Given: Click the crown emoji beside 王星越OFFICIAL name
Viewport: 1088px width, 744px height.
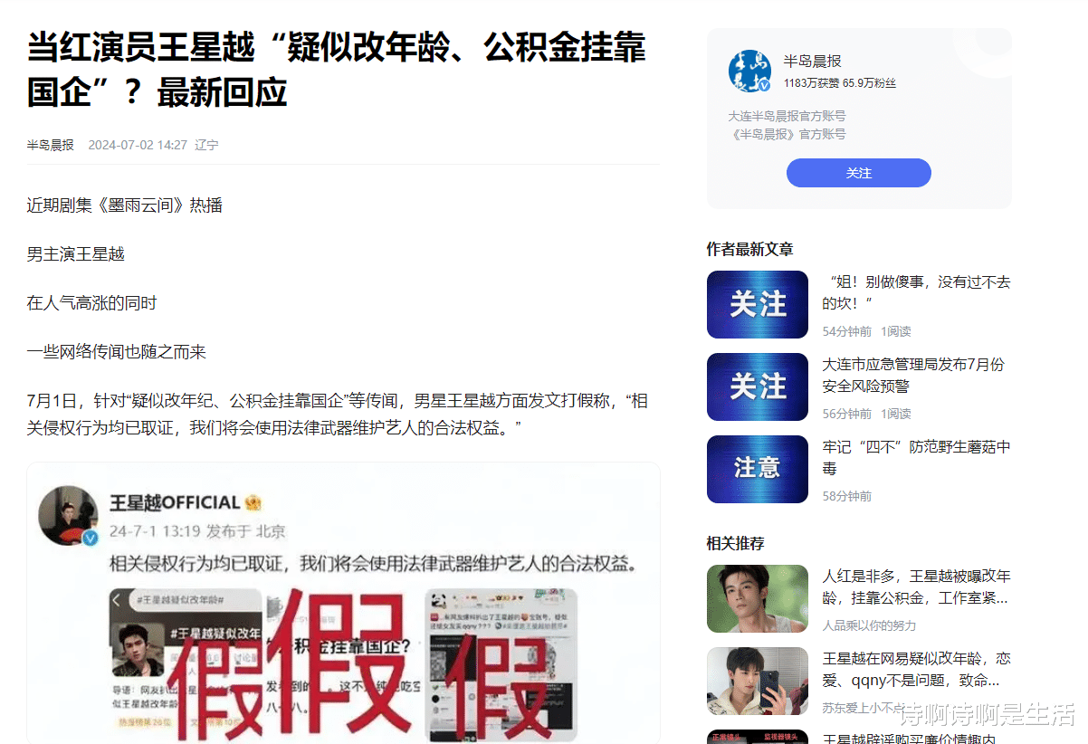Looking at the screenshot, I should click(253, 502).
